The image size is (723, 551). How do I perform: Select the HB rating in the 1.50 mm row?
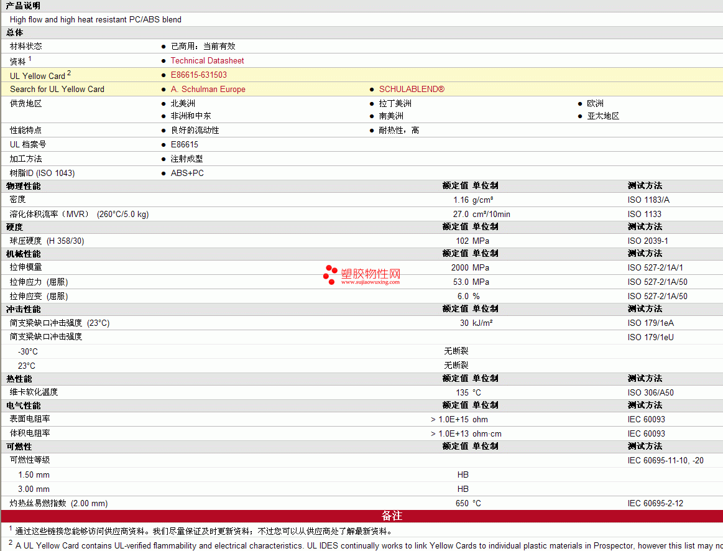click(463, 475)
